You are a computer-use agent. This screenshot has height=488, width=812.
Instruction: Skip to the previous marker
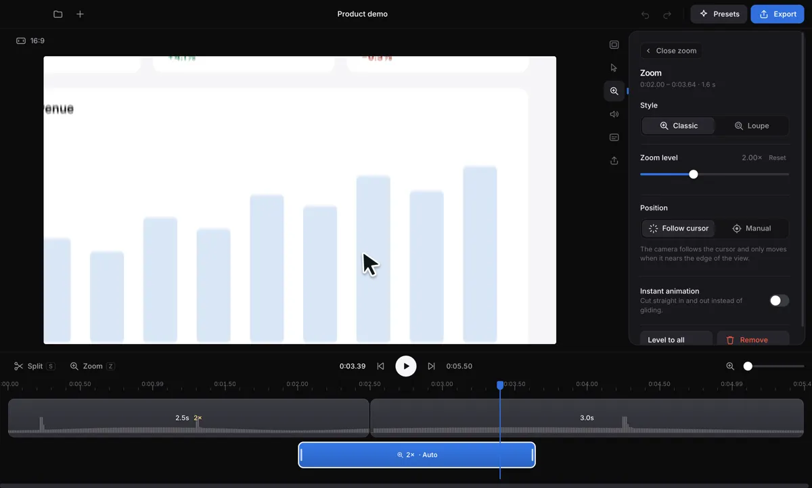point(380,366)
